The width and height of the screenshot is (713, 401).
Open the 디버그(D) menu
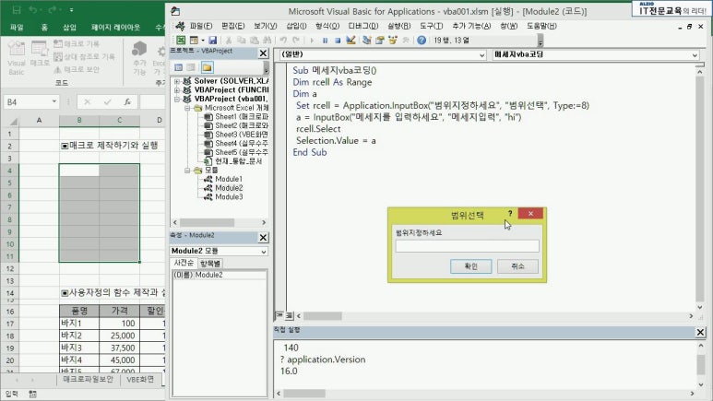tap(363, 26)
